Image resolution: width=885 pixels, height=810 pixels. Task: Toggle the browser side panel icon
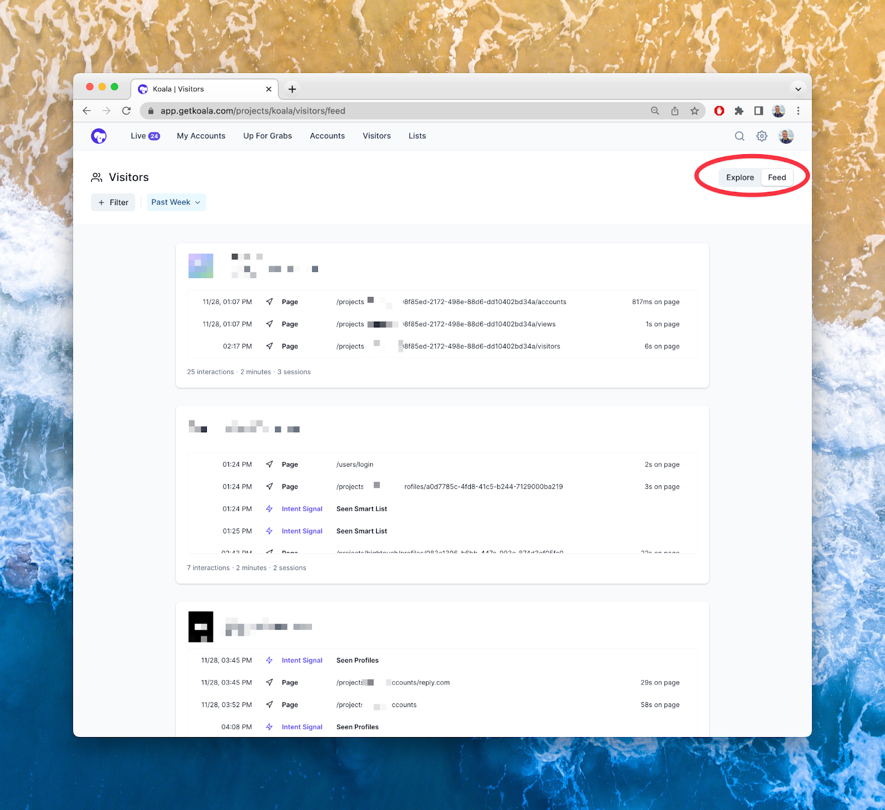[x=758, y=111]
